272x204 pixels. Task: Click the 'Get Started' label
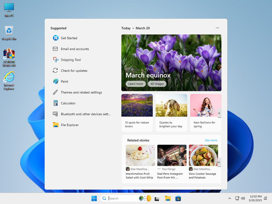[x=69, y=38]
